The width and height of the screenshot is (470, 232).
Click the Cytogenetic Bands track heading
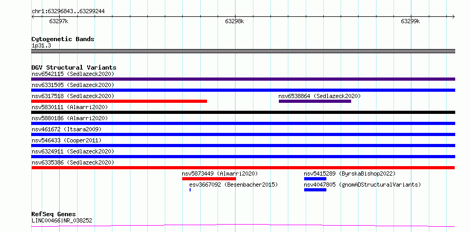63,39
